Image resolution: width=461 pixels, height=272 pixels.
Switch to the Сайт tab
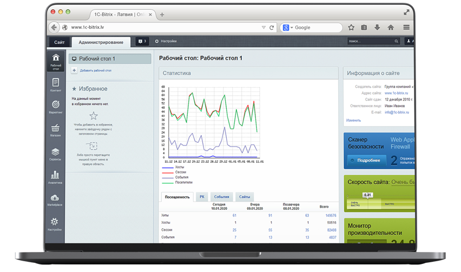point(60,42)
